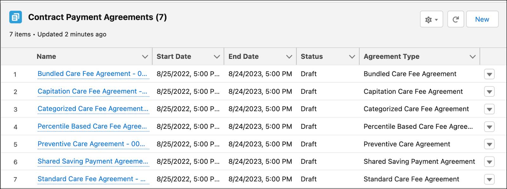Sort by the Status column header
Image resolution: width=507 pixels, height=189 pixels.
[x=312, y=57]
